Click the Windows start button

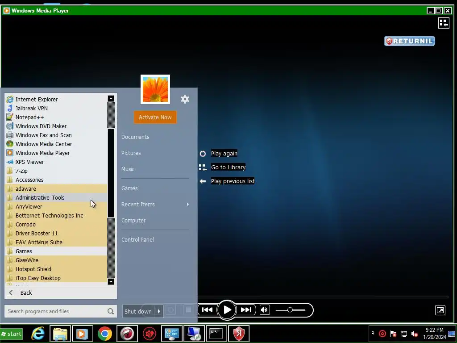pyautogui.click(x=11, y=334)
